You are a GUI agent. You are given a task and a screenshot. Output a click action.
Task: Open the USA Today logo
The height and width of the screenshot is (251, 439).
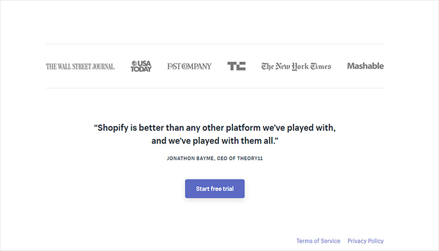click(x=141, y=66)
